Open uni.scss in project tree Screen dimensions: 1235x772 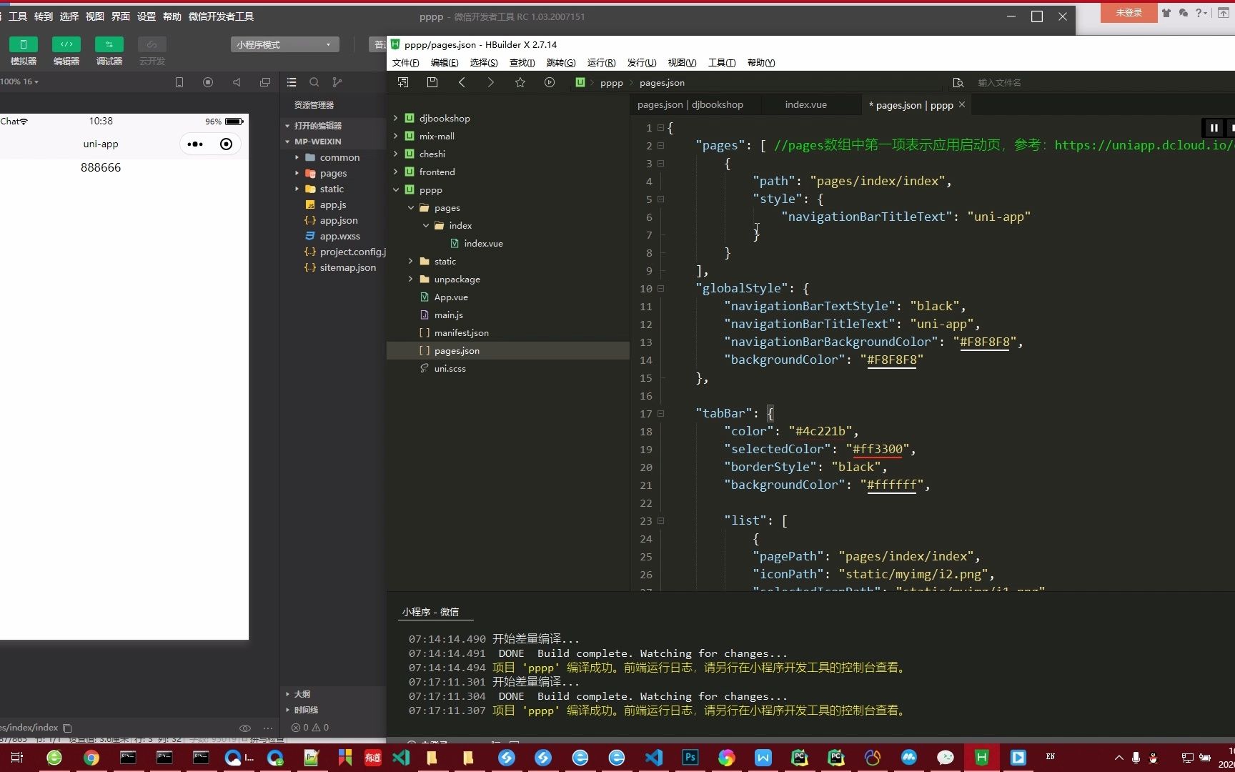click(450, 368)
